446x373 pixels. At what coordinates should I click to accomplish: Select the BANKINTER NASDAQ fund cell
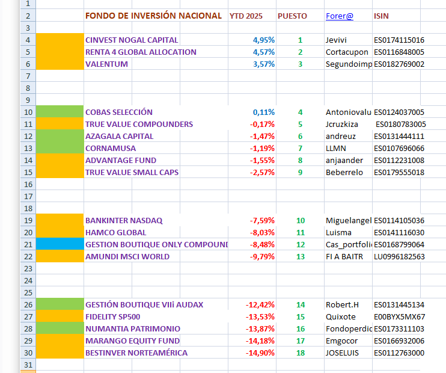coord(124,220)
